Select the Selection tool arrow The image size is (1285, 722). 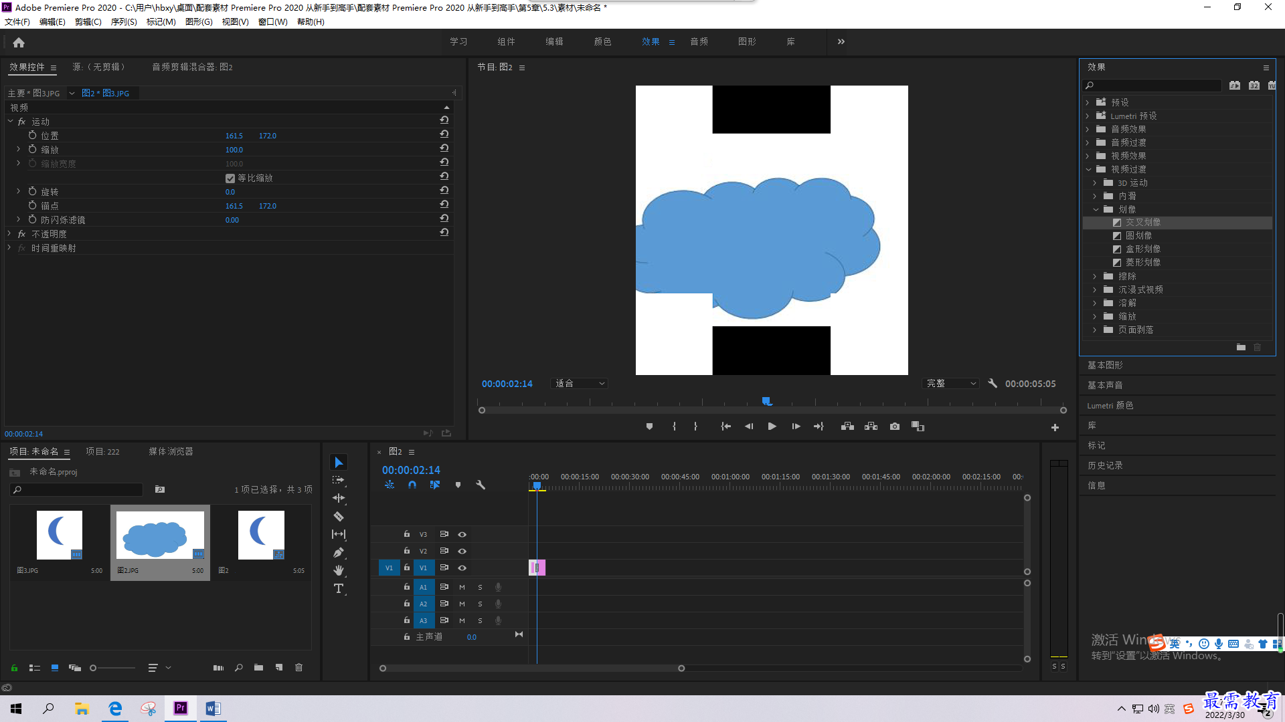339,463
